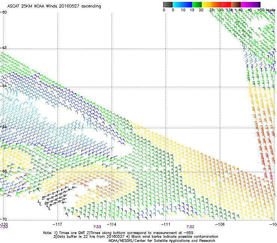Click the "-64" latitude label
Viewport: 277px width, 243px height.
coord(3,86)
